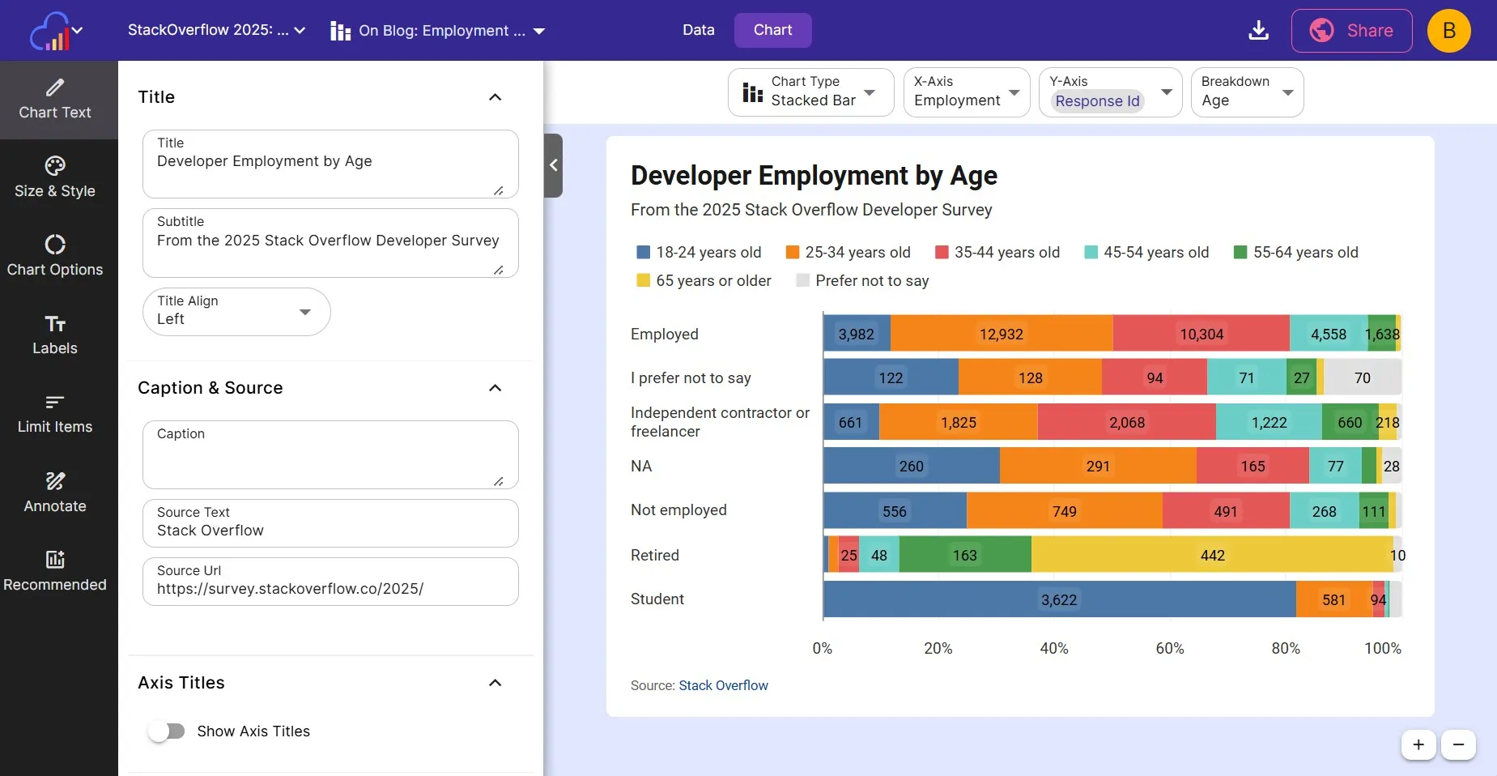This screenshot has height=776, width=1497.
Task: Open the Labels settings panel
Action: 55,335
